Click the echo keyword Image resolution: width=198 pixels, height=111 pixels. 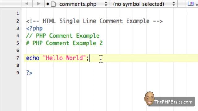pos(32,58)
